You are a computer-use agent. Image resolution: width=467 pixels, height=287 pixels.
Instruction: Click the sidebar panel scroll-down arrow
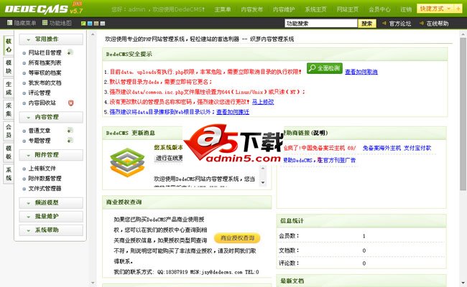coord(93,283)
